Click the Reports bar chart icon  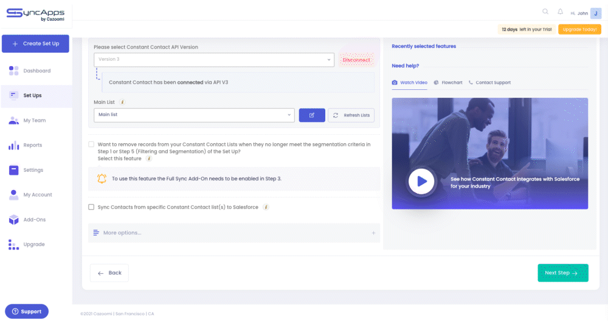[13, 145]
